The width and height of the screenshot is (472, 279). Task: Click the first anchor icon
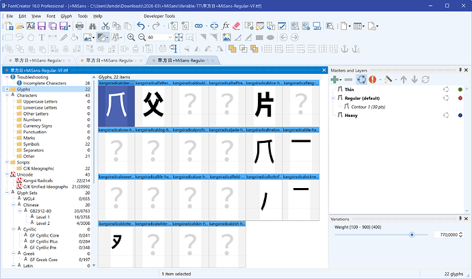pyautogui.click(x=345, y=49)
